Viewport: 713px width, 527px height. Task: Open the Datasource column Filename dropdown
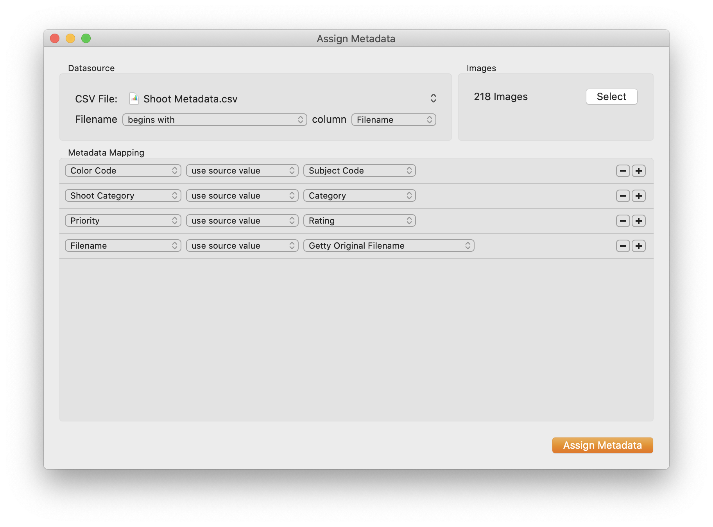tap(393, 120)
